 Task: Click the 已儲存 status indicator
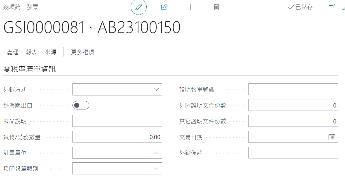click(300, 7)
